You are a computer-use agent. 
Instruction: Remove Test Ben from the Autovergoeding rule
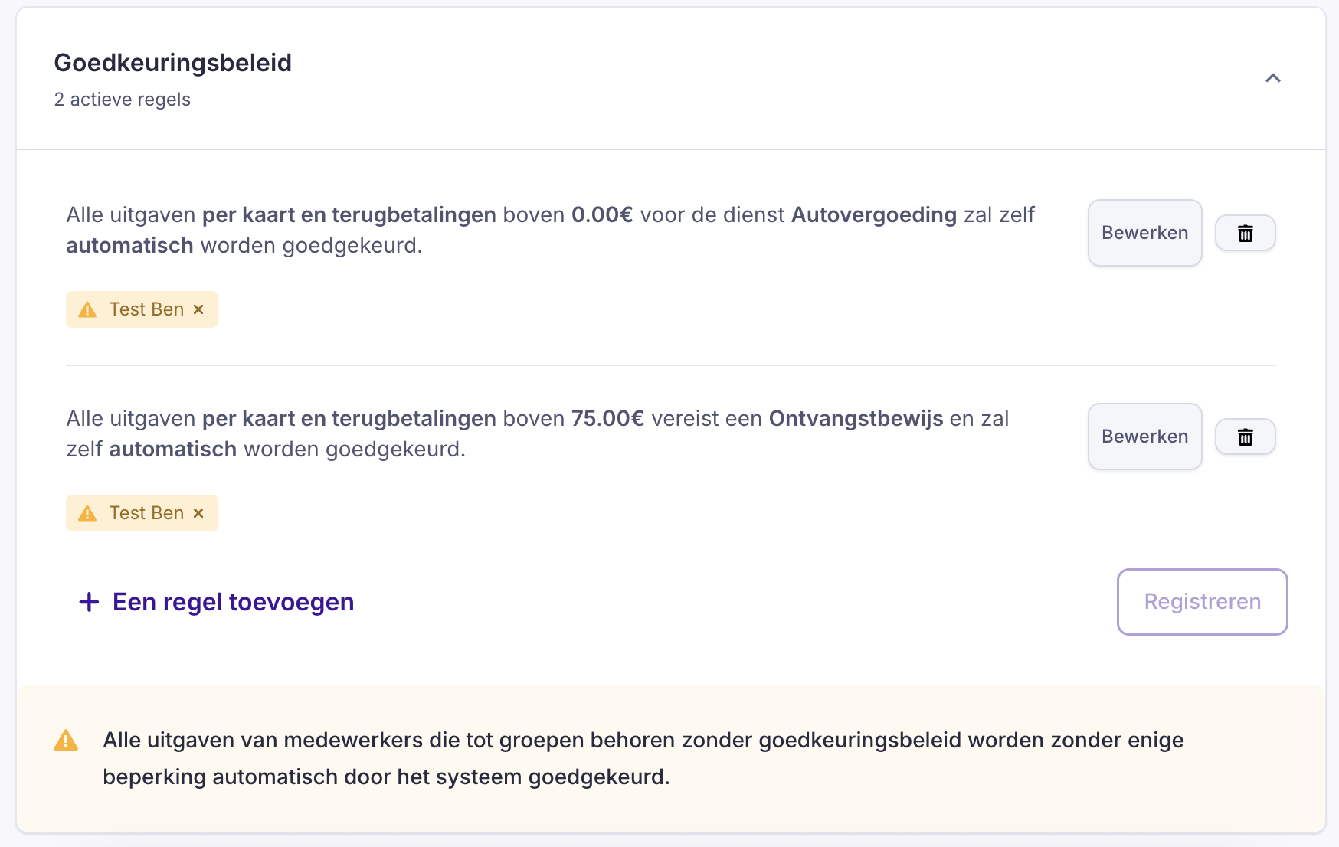[x=198, y=309]
